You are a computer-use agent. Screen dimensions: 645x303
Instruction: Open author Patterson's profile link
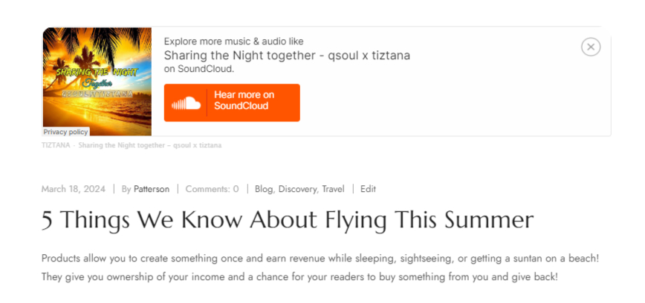[x=152, y=189]
